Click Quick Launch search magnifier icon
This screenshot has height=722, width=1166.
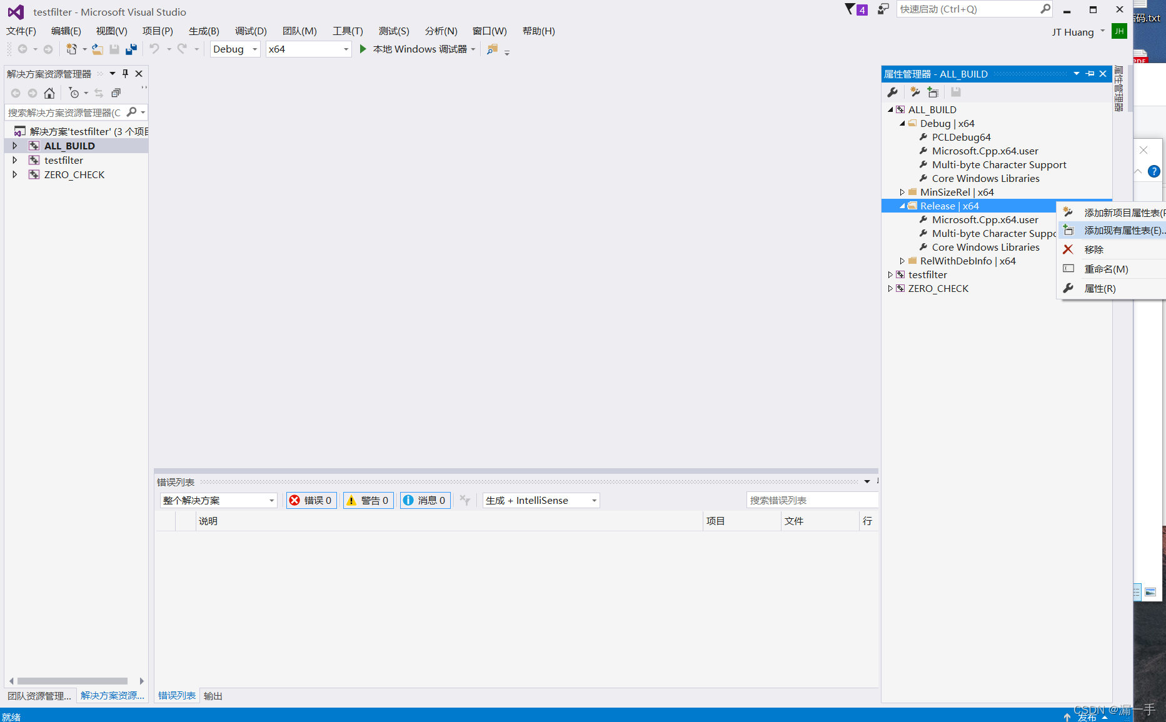pyautogui.click(x=1045, y=9)
